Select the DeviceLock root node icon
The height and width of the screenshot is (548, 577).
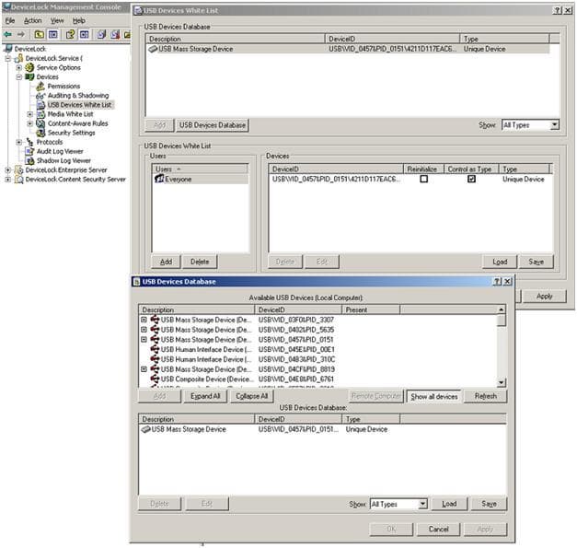click(x=8, y=49)
